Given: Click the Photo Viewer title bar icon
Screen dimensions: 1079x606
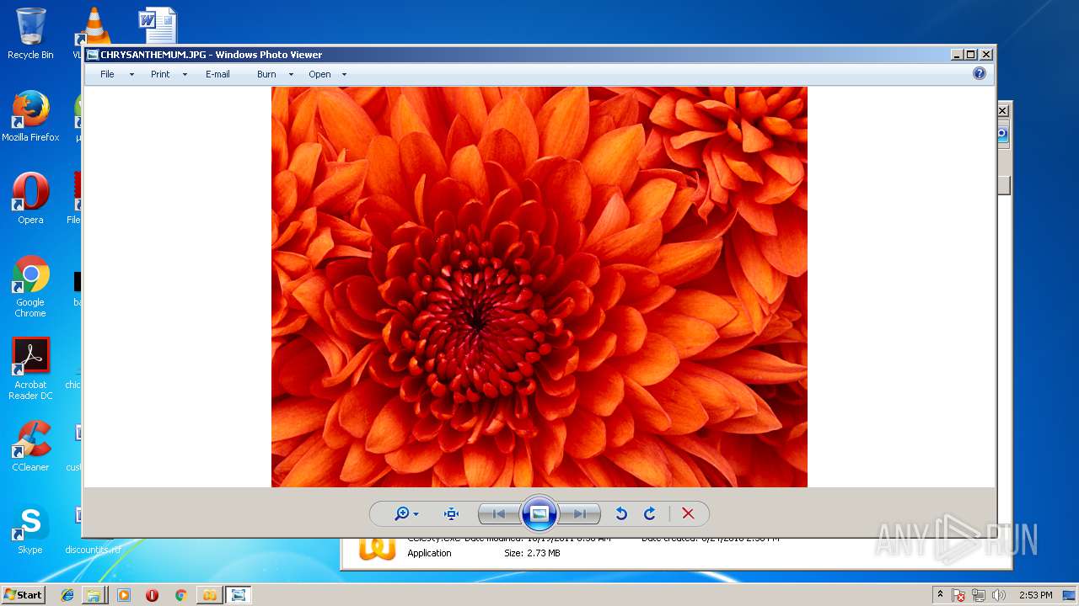Looking at the screenshot, I should (x=93, y=55).
